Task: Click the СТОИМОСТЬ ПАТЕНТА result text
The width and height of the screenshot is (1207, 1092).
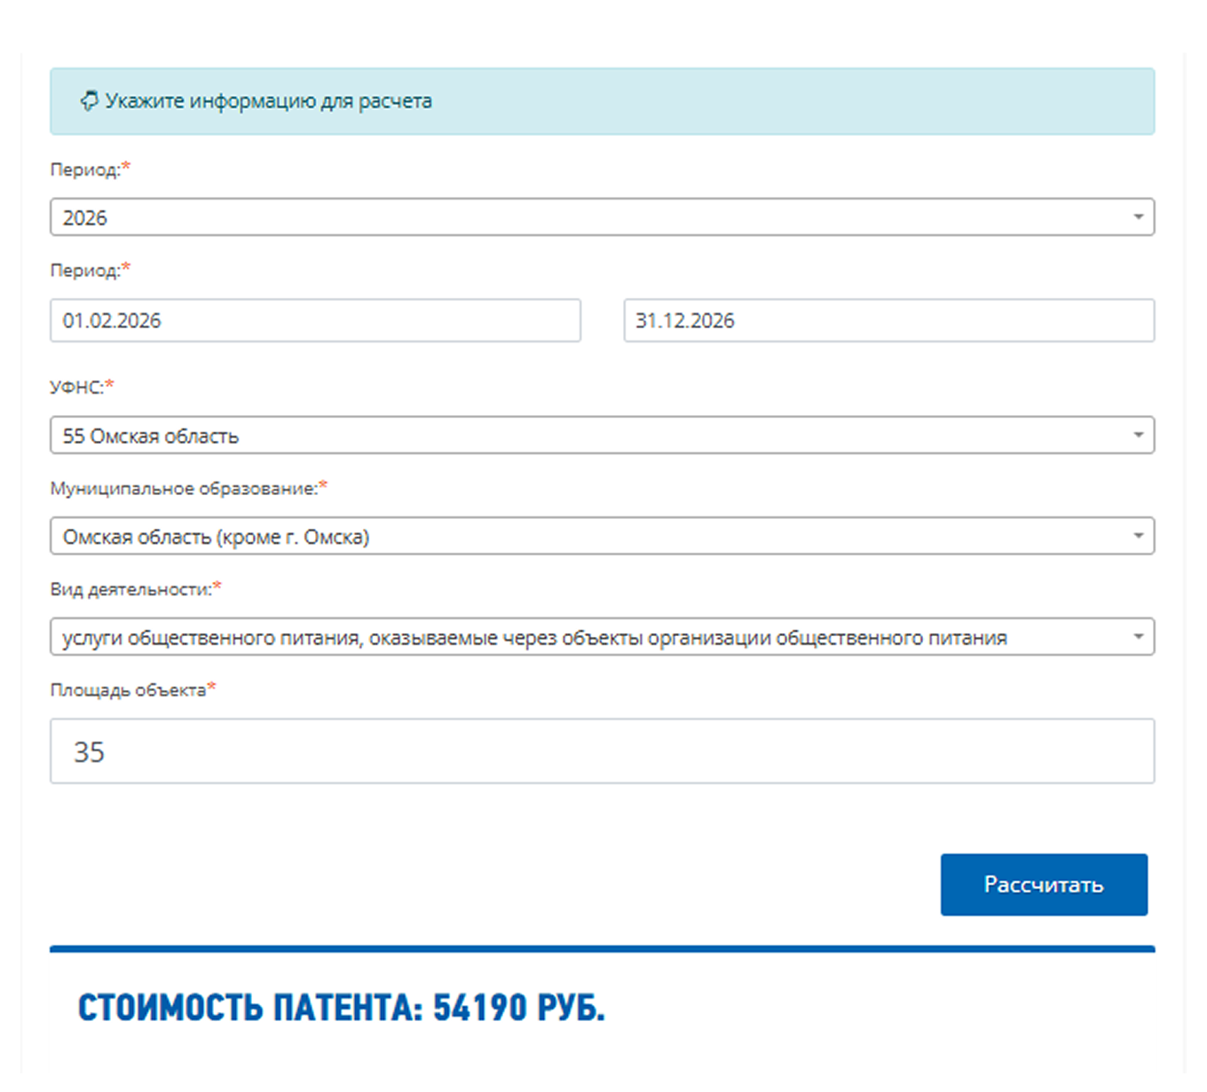Action: [340, 1007]
